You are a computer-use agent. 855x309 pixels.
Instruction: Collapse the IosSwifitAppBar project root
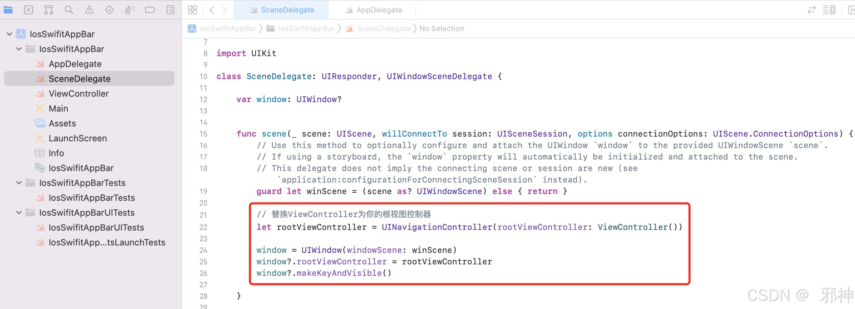pyautogui.click(x=9, y=34)
